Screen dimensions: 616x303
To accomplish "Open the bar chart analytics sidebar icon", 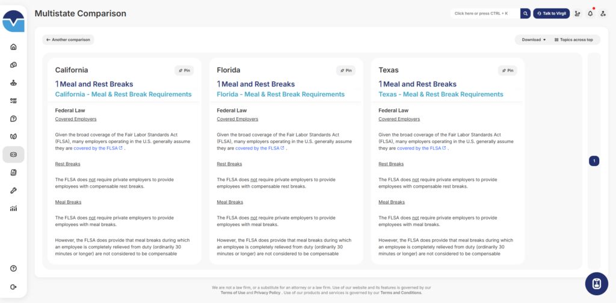I will pos(13,209).
